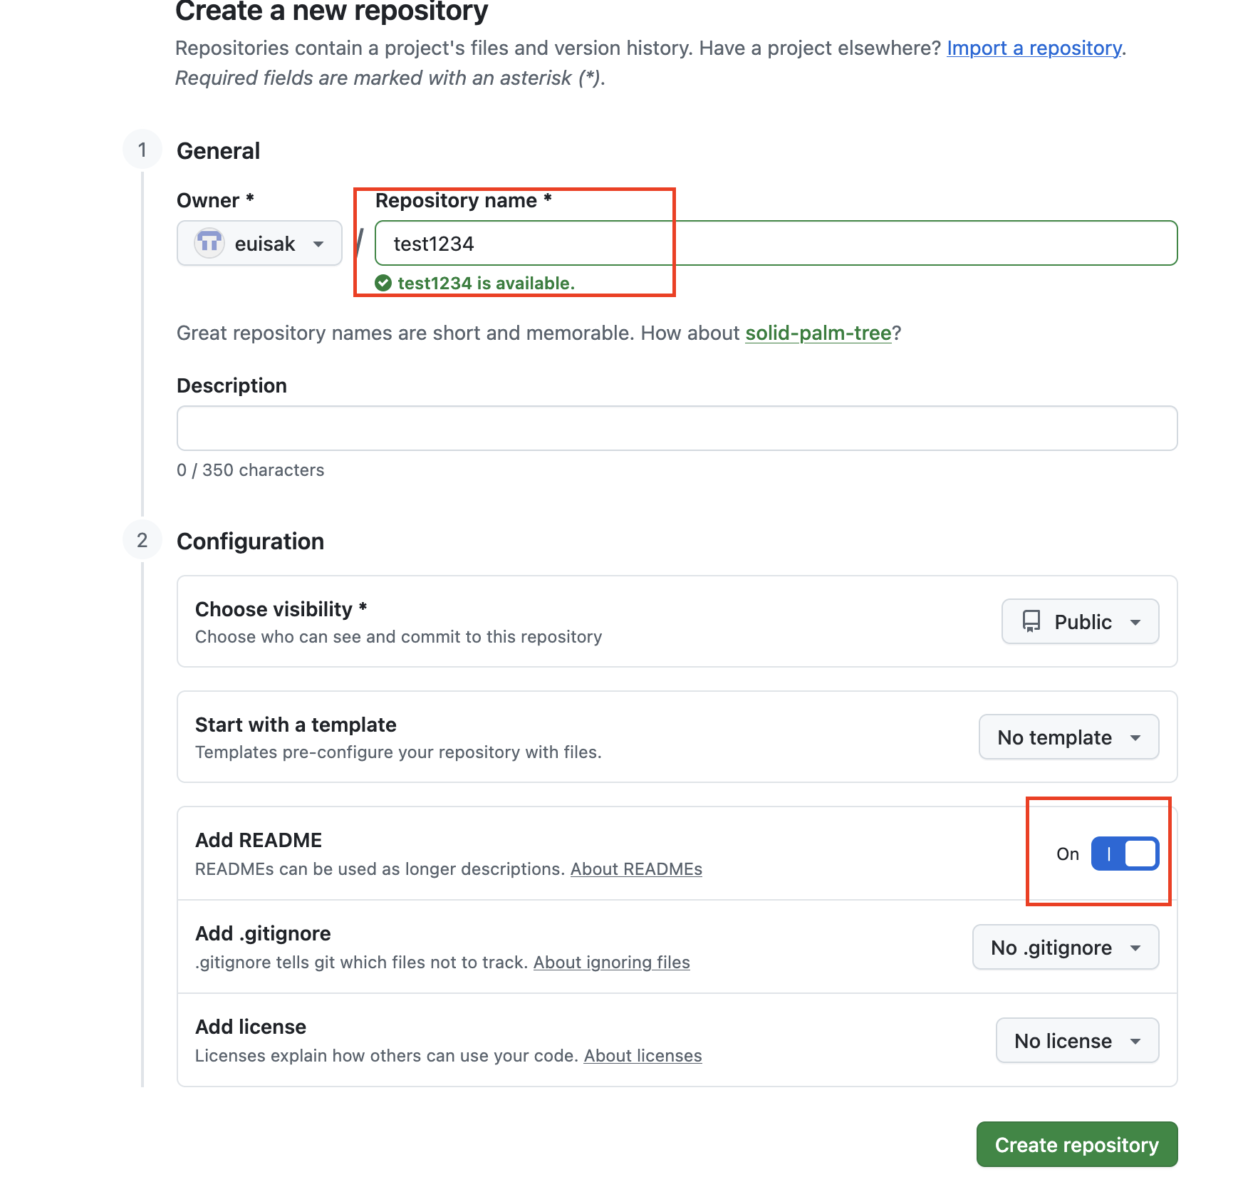Open the About READMEs link
Image resolution: width=1238 pixels, height=1177 pixels.
[x=636, y=869]
